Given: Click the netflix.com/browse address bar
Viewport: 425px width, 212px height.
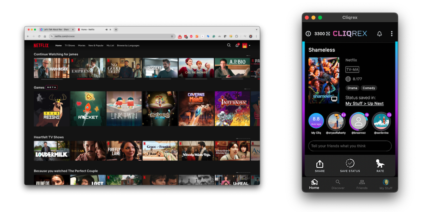Looking at the screenshot, I should pyautogui.click(x=112, y=36).
